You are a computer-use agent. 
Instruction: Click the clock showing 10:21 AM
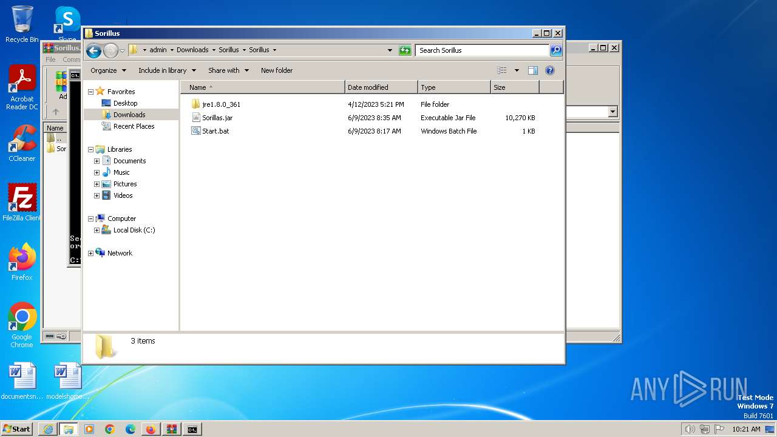[x=746, y=429]
